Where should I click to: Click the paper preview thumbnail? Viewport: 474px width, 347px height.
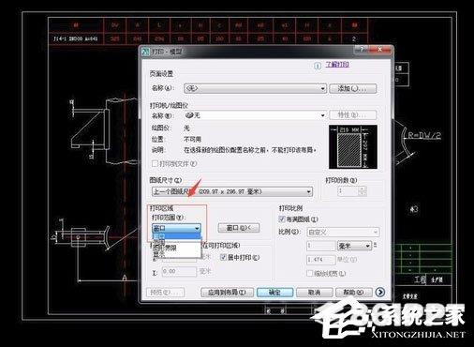click(x=353, y=146)
